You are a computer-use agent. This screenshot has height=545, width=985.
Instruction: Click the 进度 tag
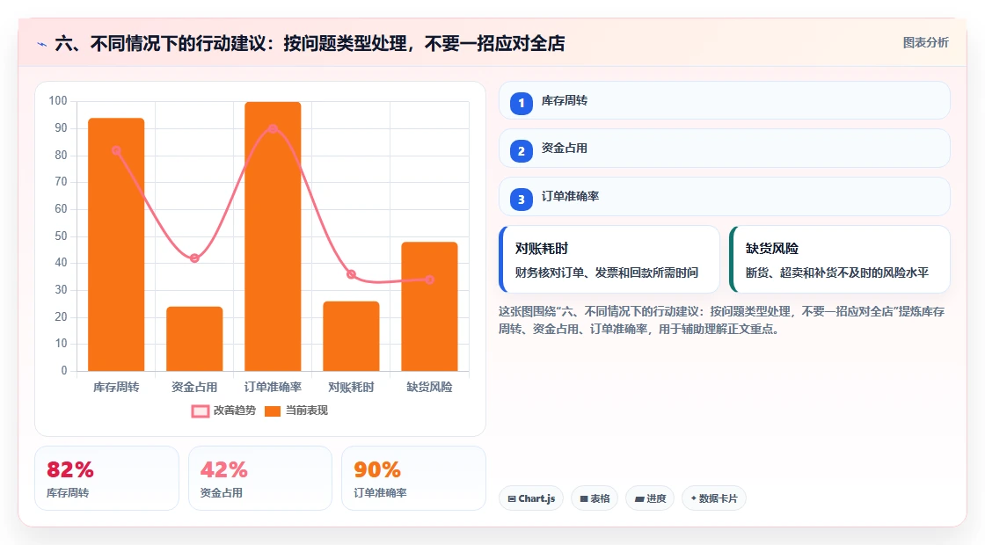pos(650,498)
